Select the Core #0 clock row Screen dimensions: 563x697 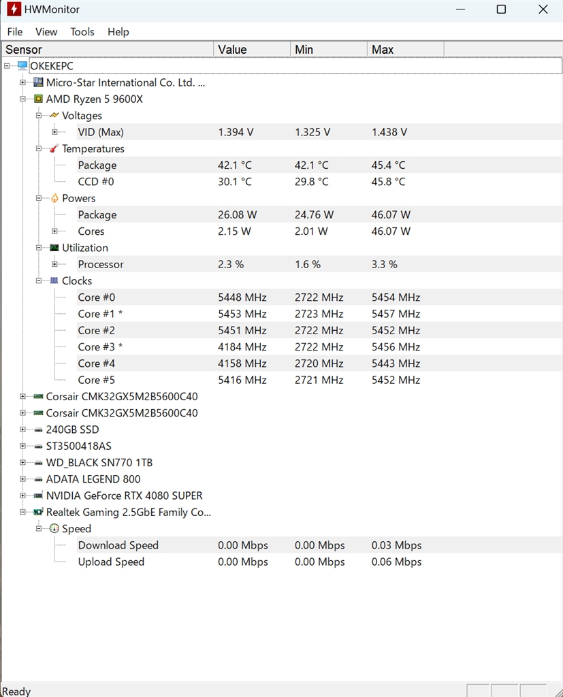click(319, 297)
